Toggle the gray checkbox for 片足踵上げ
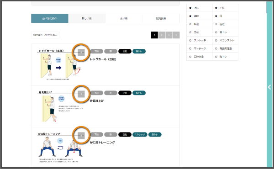Image resolution: width=274 pixels, height=169 pixels. (x=81, y=94)
